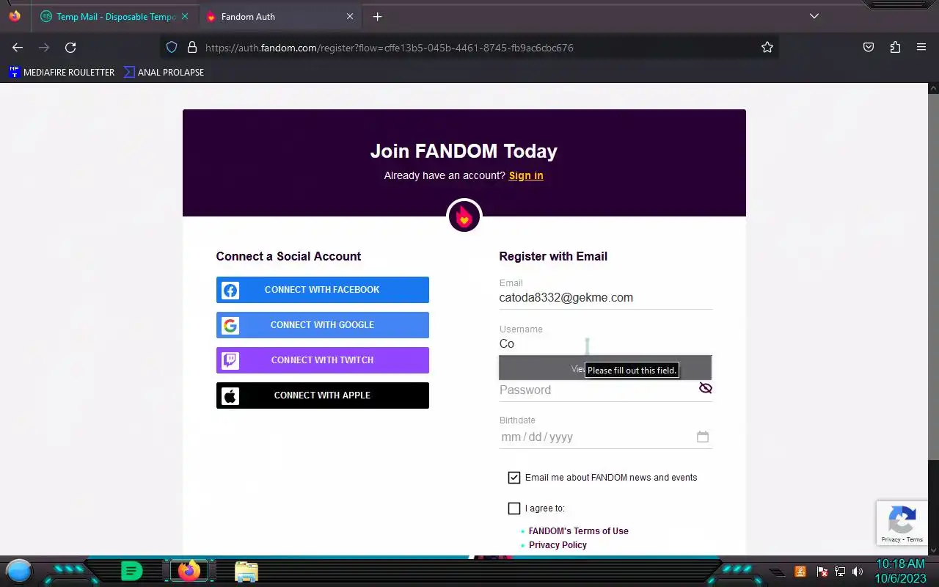This screenshot has height=587, width=939.
Task: Reload the current page
Action: 70,47
